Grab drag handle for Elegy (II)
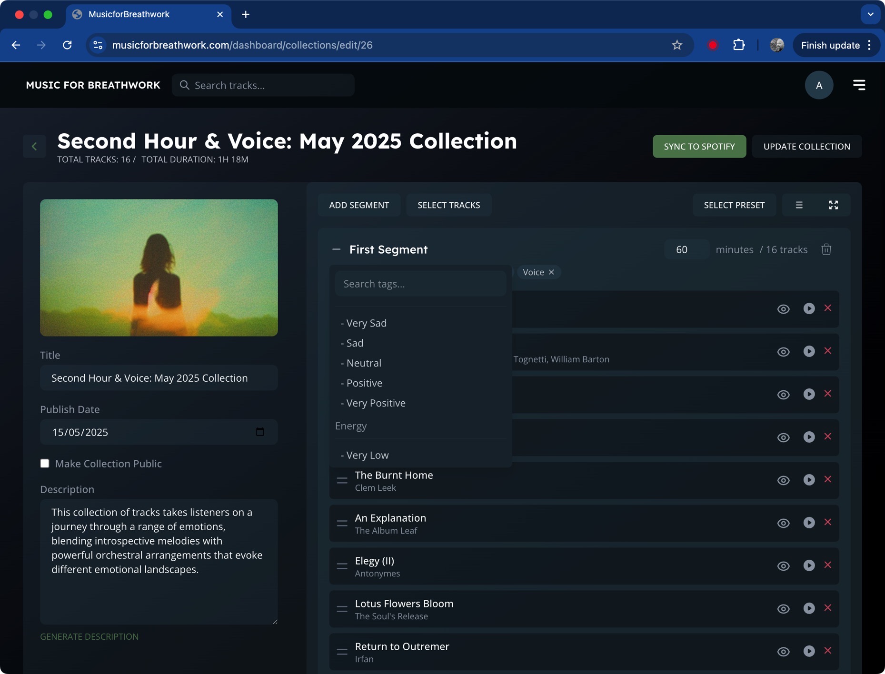 342,566
